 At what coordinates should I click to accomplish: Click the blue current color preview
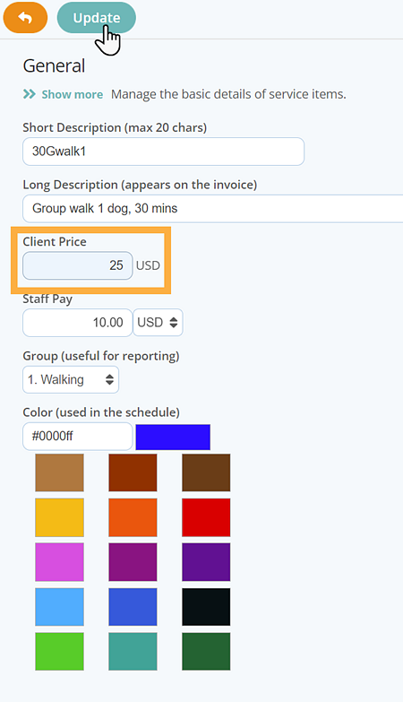173,437
